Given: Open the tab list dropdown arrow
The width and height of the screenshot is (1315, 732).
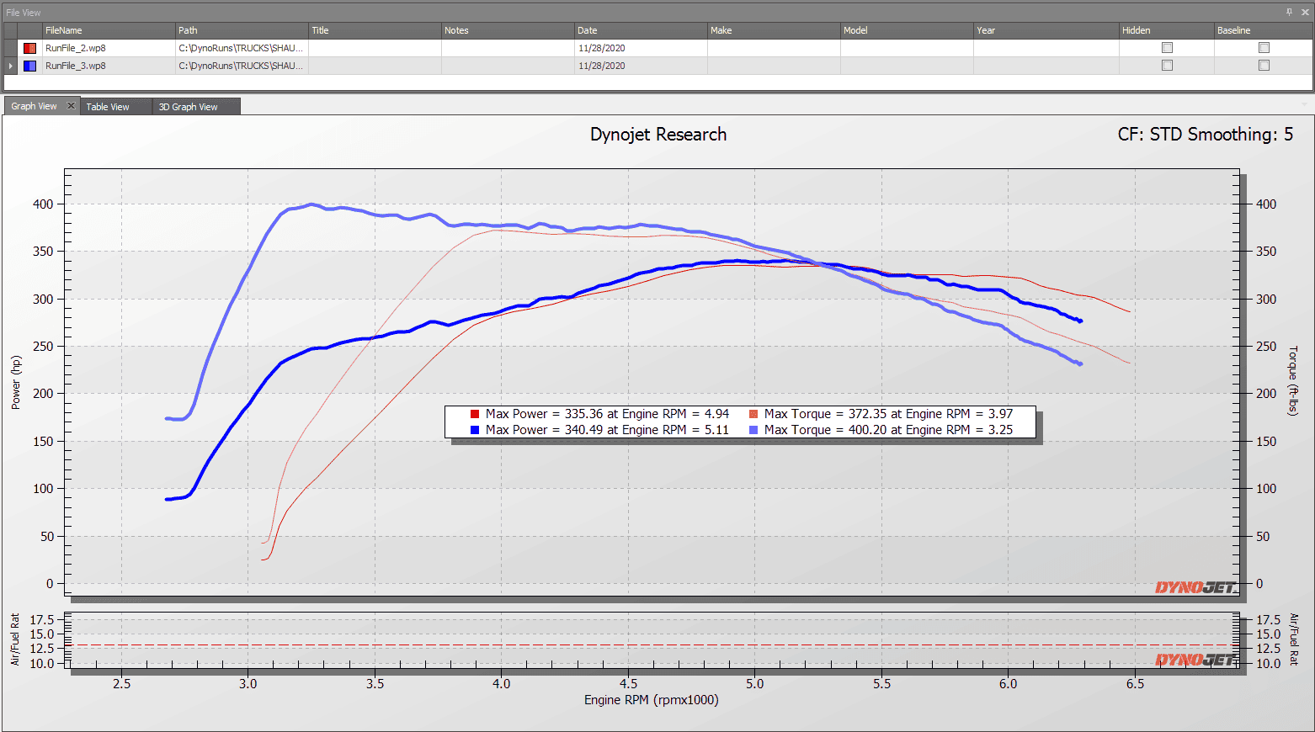Looking at the screenshot, I should tap(1305, 106).
